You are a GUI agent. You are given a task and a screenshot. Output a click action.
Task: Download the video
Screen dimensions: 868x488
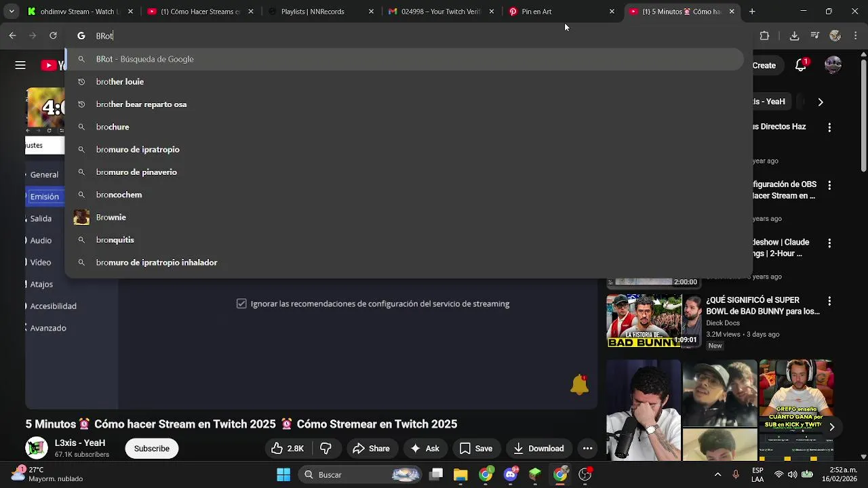[539, 449]
